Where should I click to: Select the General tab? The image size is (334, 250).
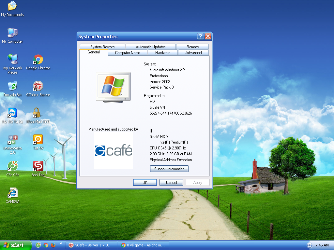tap(94, 52)
